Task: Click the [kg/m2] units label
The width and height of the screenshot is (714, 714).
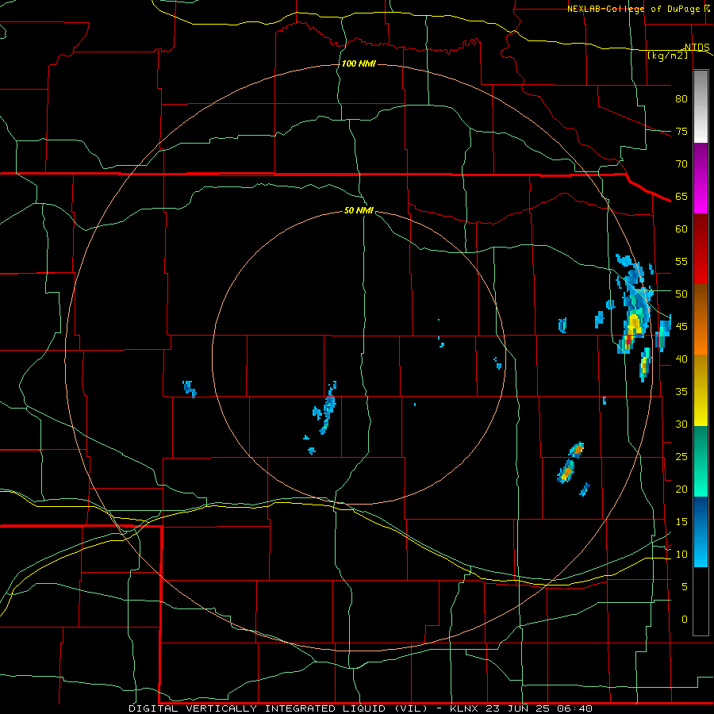Action: pyautogui.click(x=667, y=56)
